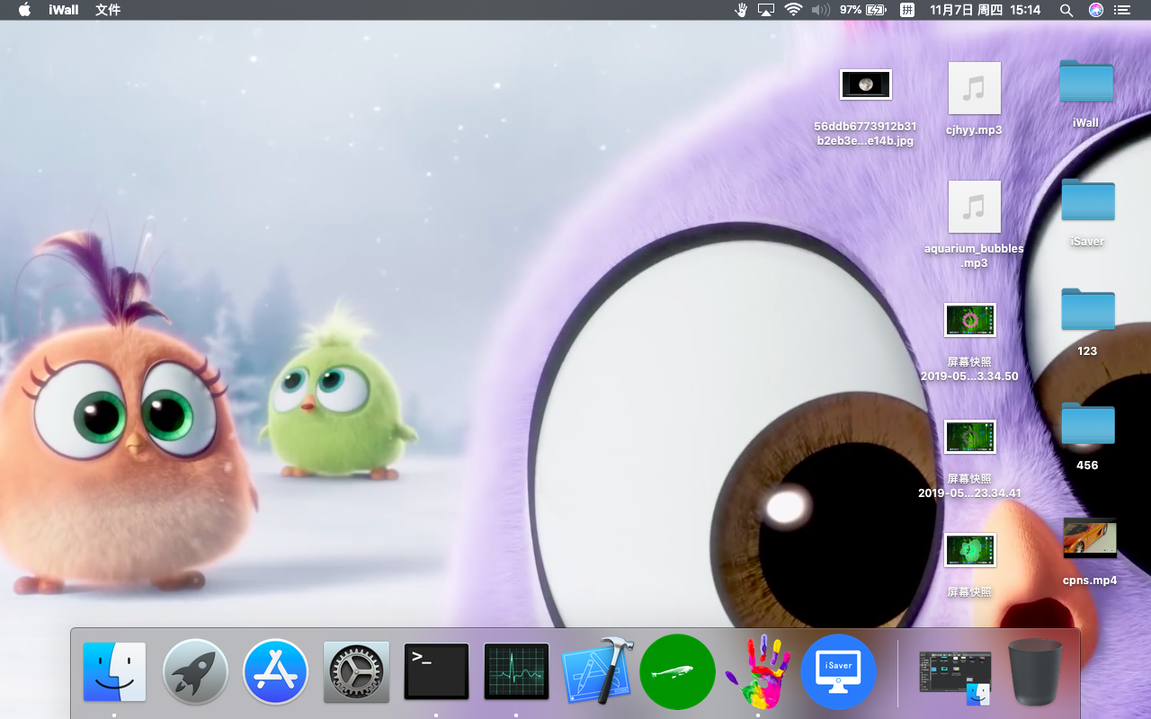Open Activity Monitor dock icon
This screenshot has width=1151, height=719.
tap(516, 671)
